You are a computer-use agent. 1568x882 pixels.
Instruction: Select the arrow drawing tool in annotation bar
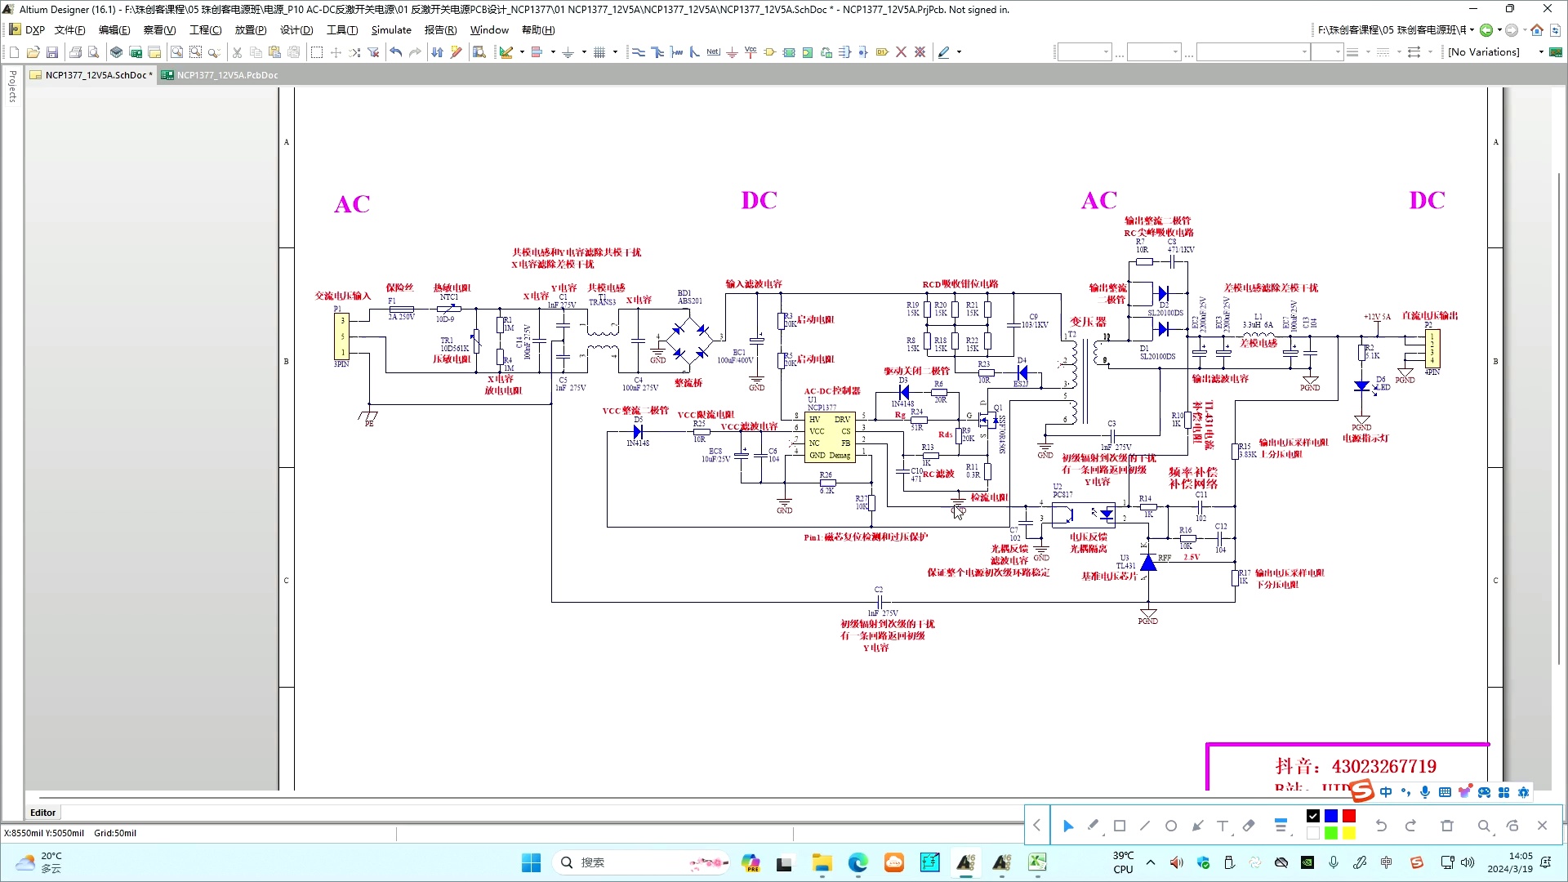(1197, 826)
